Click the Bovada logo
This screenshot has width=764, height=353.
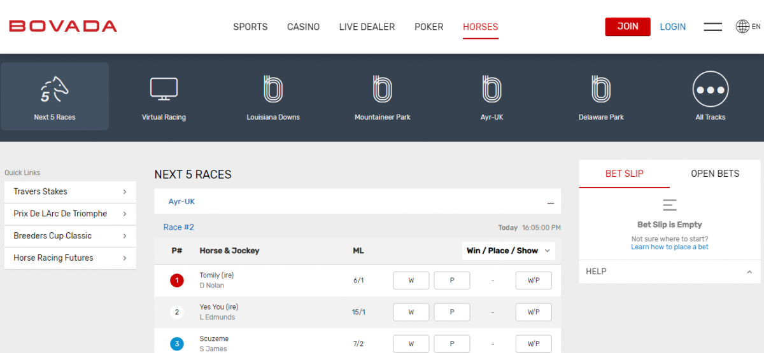click(x=63, y=26)
